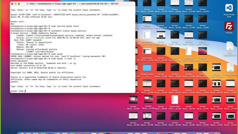Select Screen Recording ending 25 PM

[x=175, y=51]
